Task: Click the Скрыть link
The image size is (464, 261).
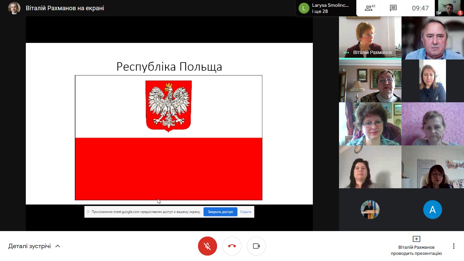Action: 246,212
